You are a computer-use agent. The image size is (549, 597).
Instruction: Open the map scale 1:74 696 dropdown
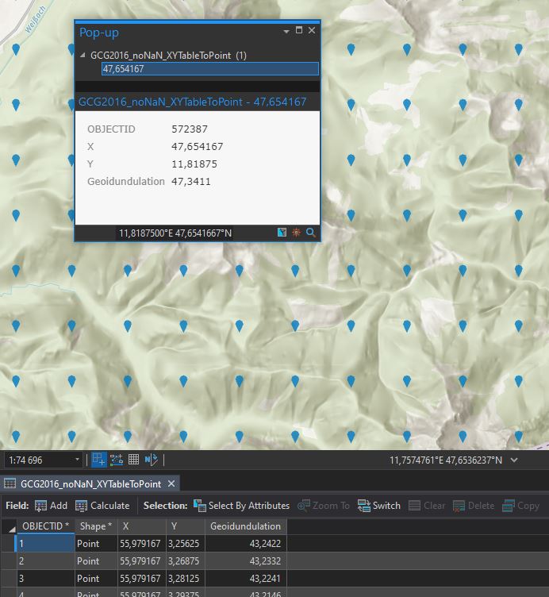coord(77,460)
